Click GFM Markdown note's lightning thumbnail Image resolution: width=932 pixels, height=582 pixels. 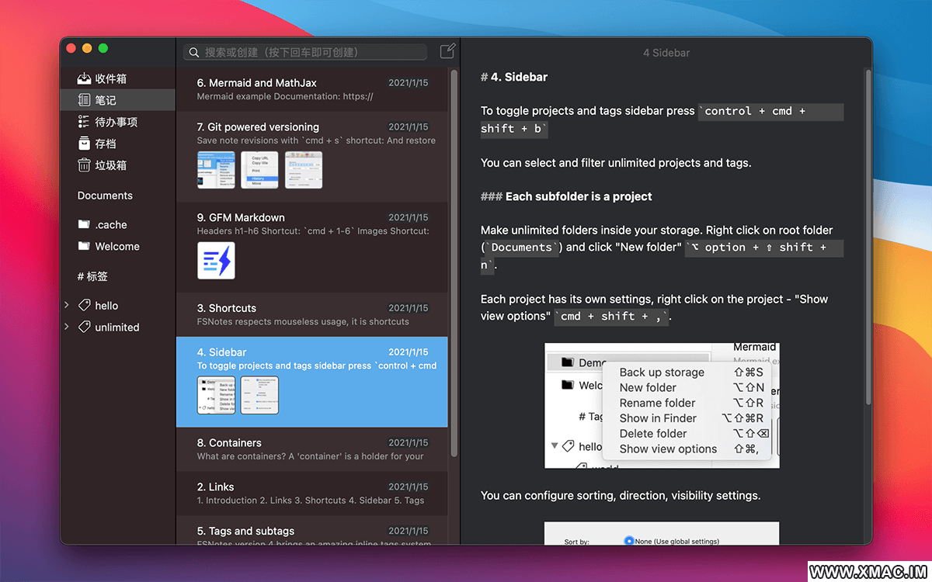(216, 261)
